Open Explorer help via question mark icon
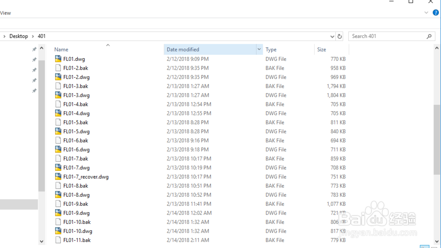Image resolution: width=441 pixels, height=248 pixels. click(436, 13)
